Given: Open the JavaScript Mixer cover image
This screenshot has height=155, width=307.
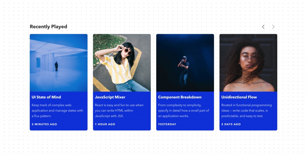Looking at the screenshot, I should (122, 63).
